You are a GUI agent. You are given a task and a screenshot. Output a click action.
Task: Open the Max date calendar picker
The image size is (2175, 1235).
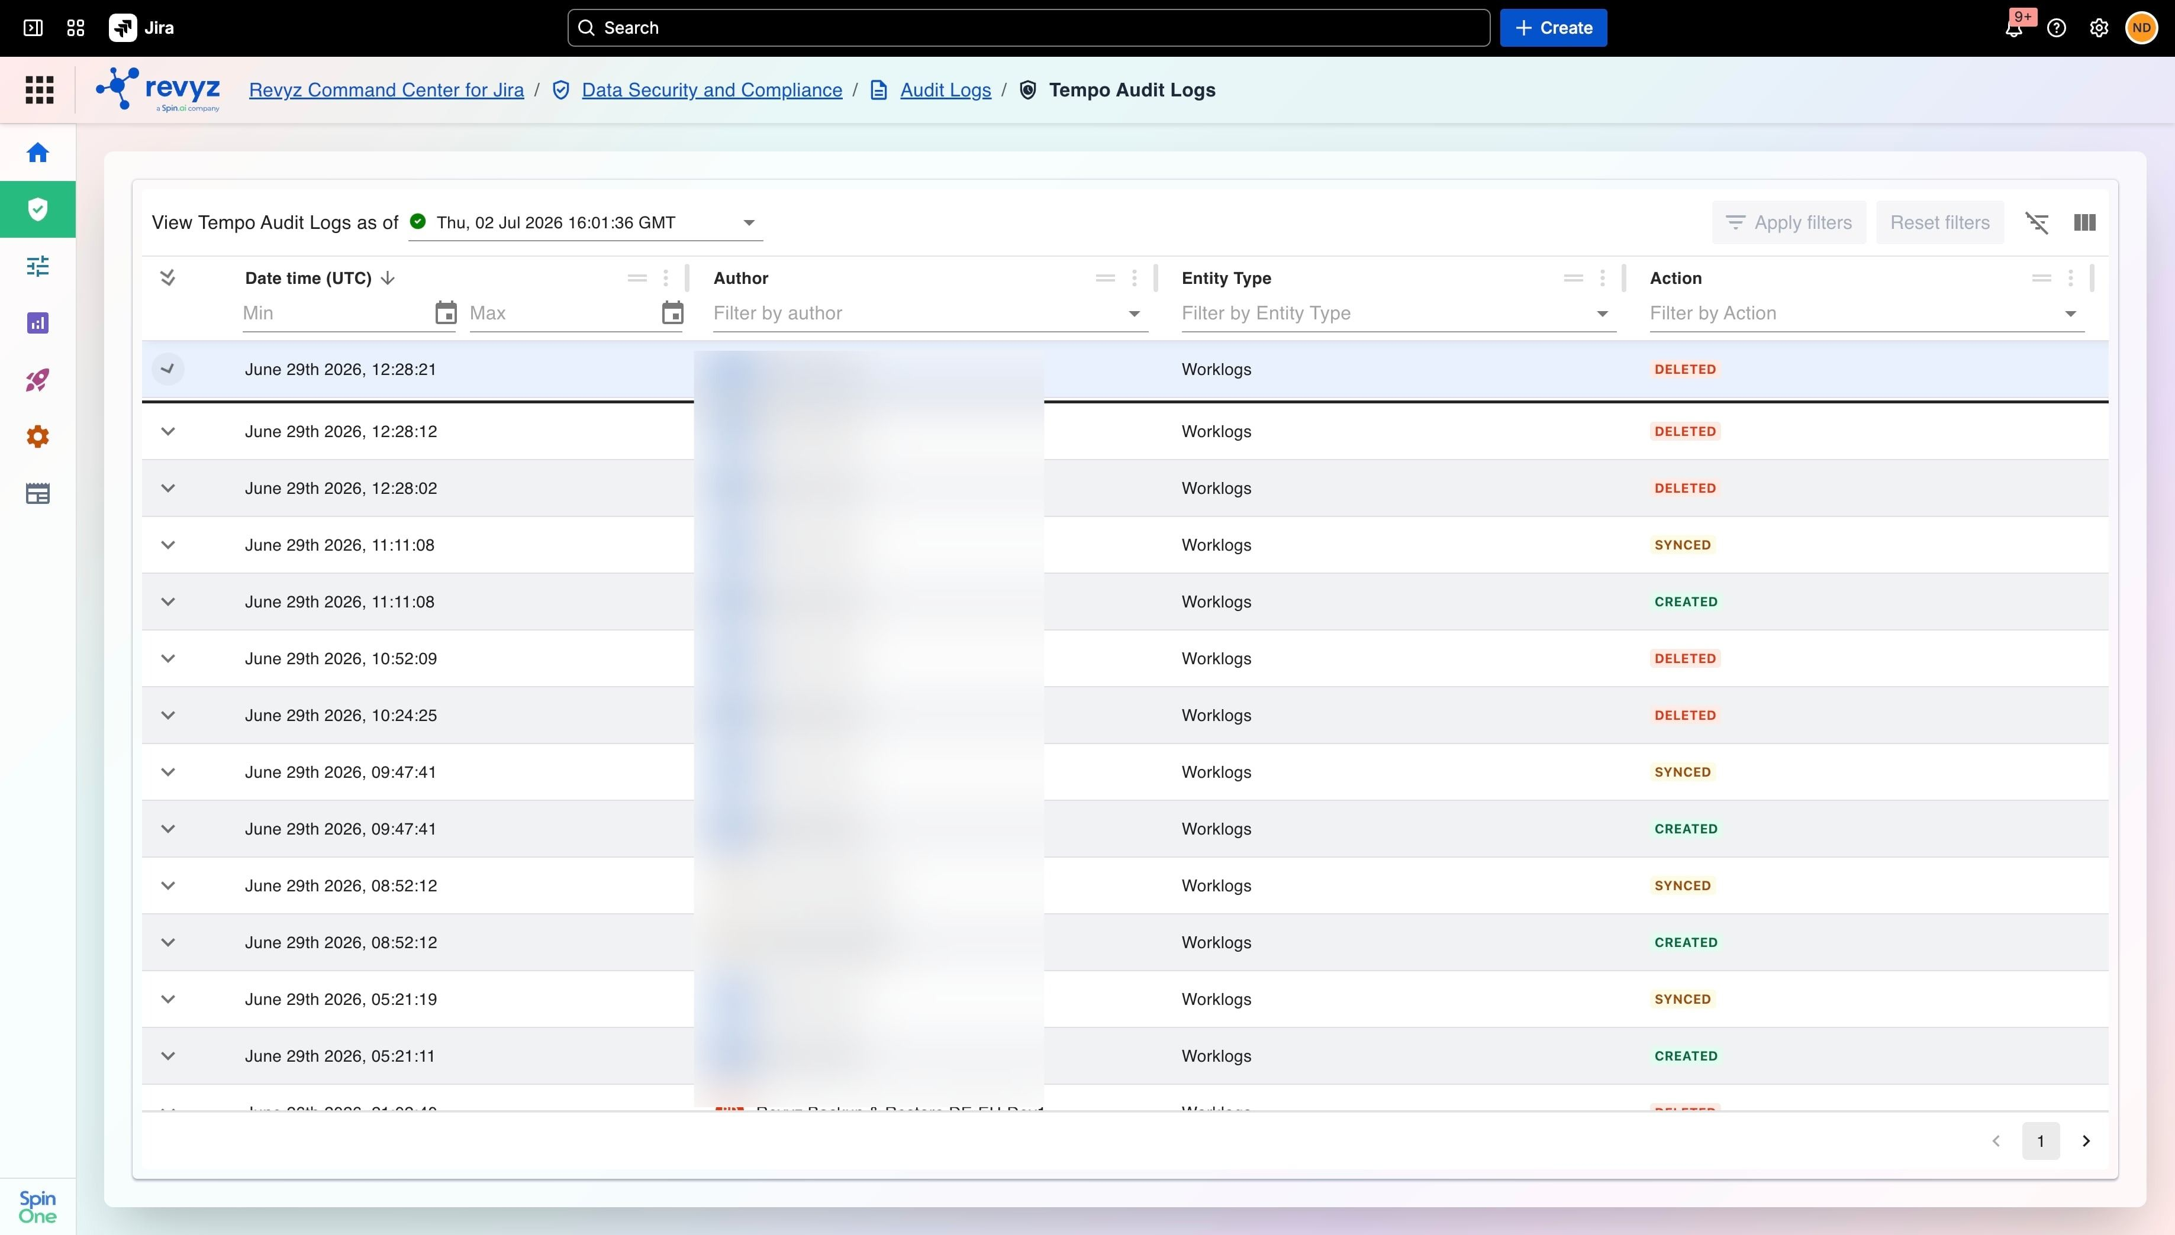coord(672,313)
